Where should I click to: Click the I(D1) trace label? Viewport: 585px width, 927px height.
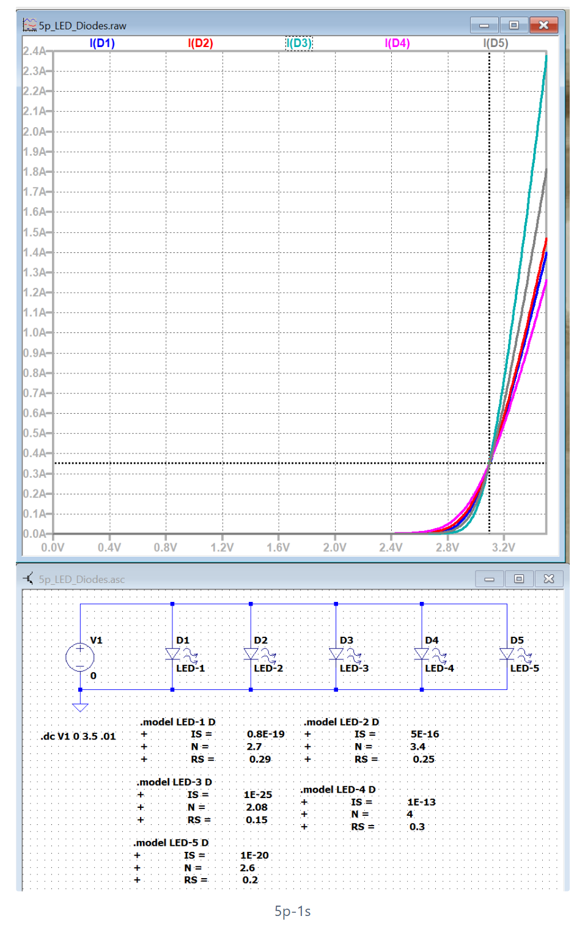[x=102, y=43]
